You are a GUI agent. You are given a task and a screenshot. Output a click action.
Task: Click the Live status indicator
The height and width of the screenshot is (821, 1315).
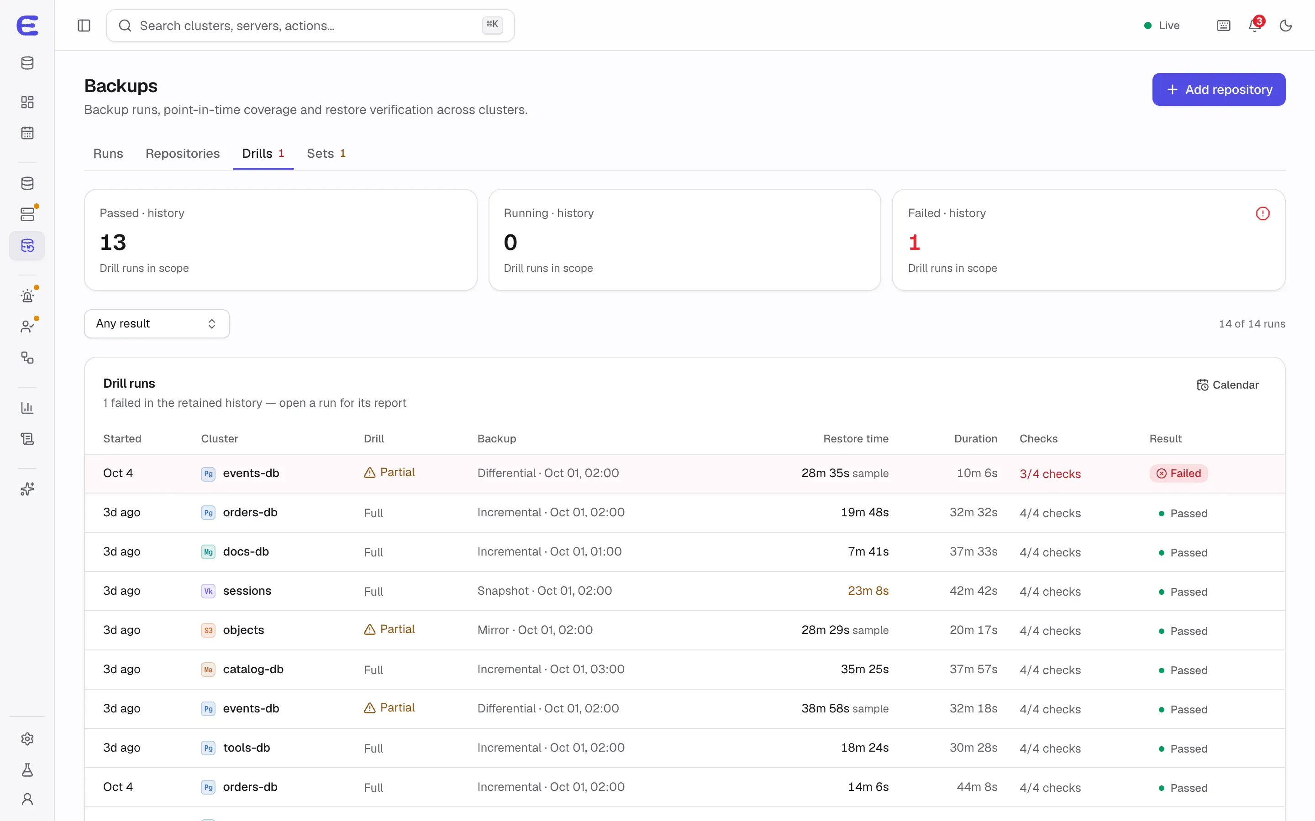1161,26
